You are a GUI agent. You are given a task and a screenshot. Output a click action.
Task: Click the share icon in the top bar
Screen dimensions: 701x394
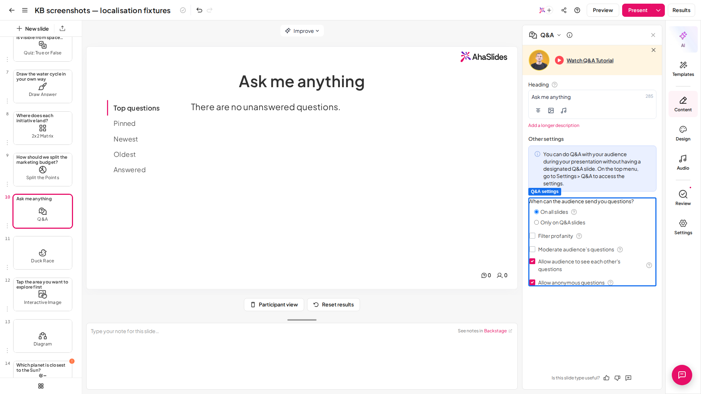[x=564, y=10]
